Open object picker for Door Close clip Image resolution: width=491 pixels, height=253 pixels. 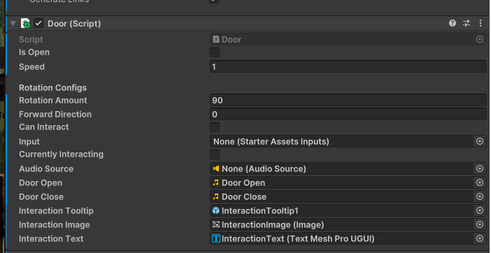[479, 196]
